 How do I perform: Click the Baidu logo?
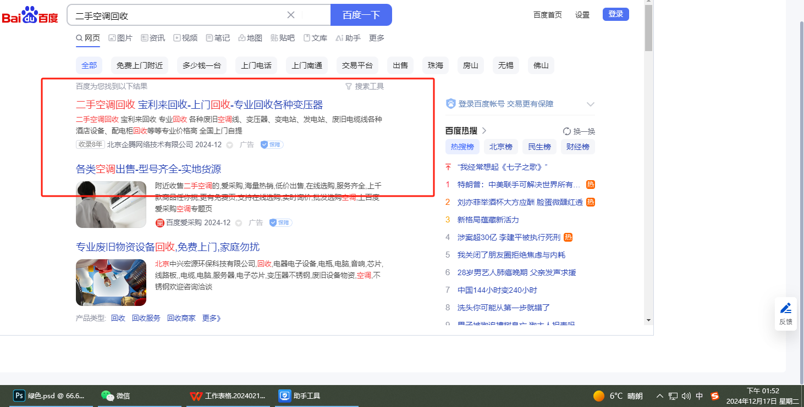point(30,16)
